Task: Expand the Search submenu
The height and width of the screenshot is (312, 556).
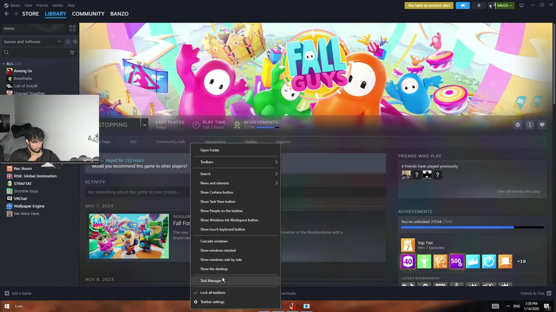Action: 235,174
